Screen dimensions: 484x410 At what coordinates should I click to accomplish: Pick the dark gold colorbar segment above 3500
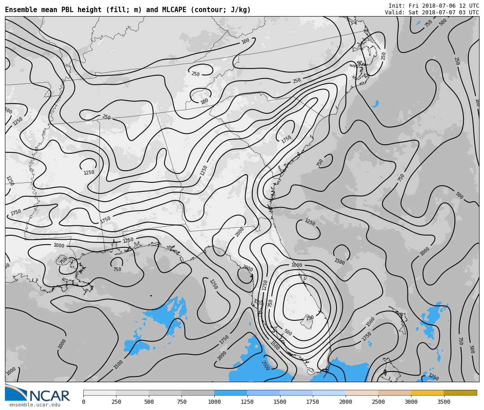click(460, 393)
